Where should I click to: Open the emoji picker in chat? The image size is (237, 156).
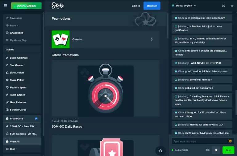[x=230, y=141]
